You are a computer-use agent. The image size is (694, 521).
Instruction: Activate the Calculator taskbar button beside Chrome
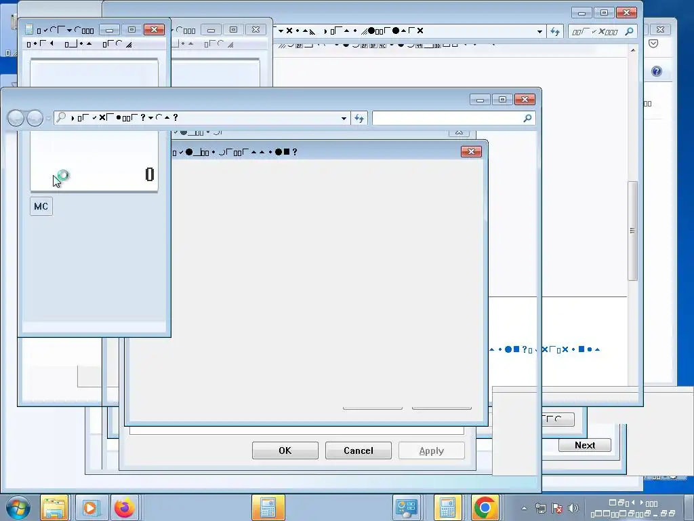447,507
